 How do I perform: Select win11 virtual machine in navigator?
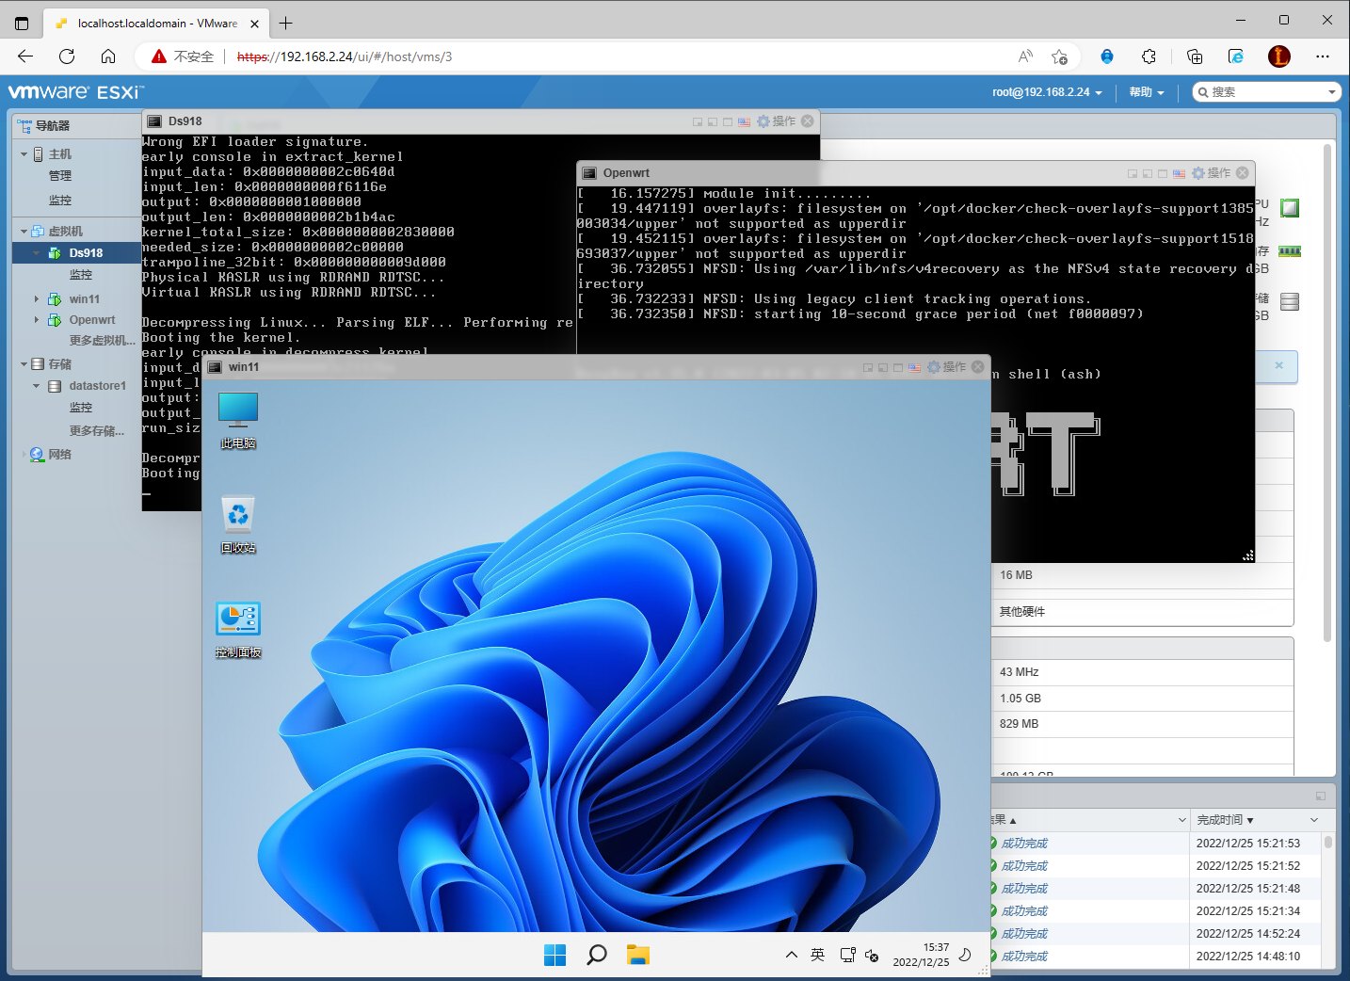pos(85,298)
